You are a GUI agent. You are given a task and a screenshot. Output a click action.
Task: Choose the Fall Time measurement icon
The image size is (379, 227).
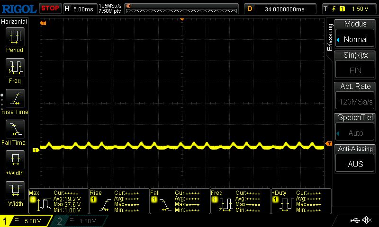coord(15,129)
